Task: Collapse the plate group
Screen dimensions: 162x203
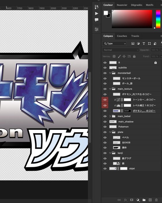Action: tap(110, 132)
